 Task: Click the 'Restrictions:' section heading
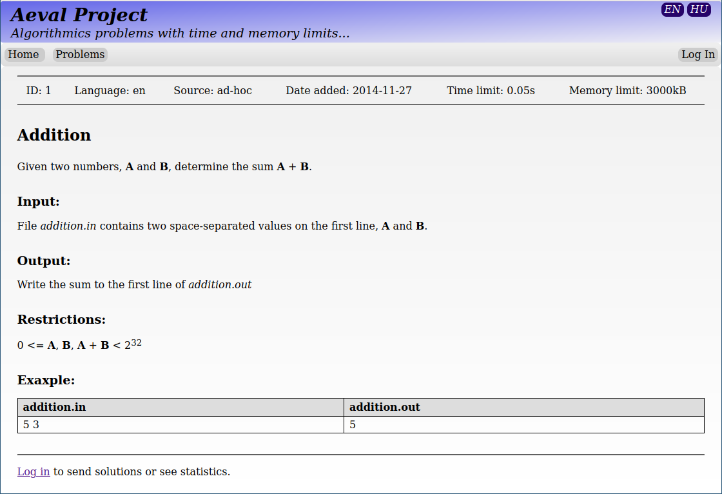[61, 320]
